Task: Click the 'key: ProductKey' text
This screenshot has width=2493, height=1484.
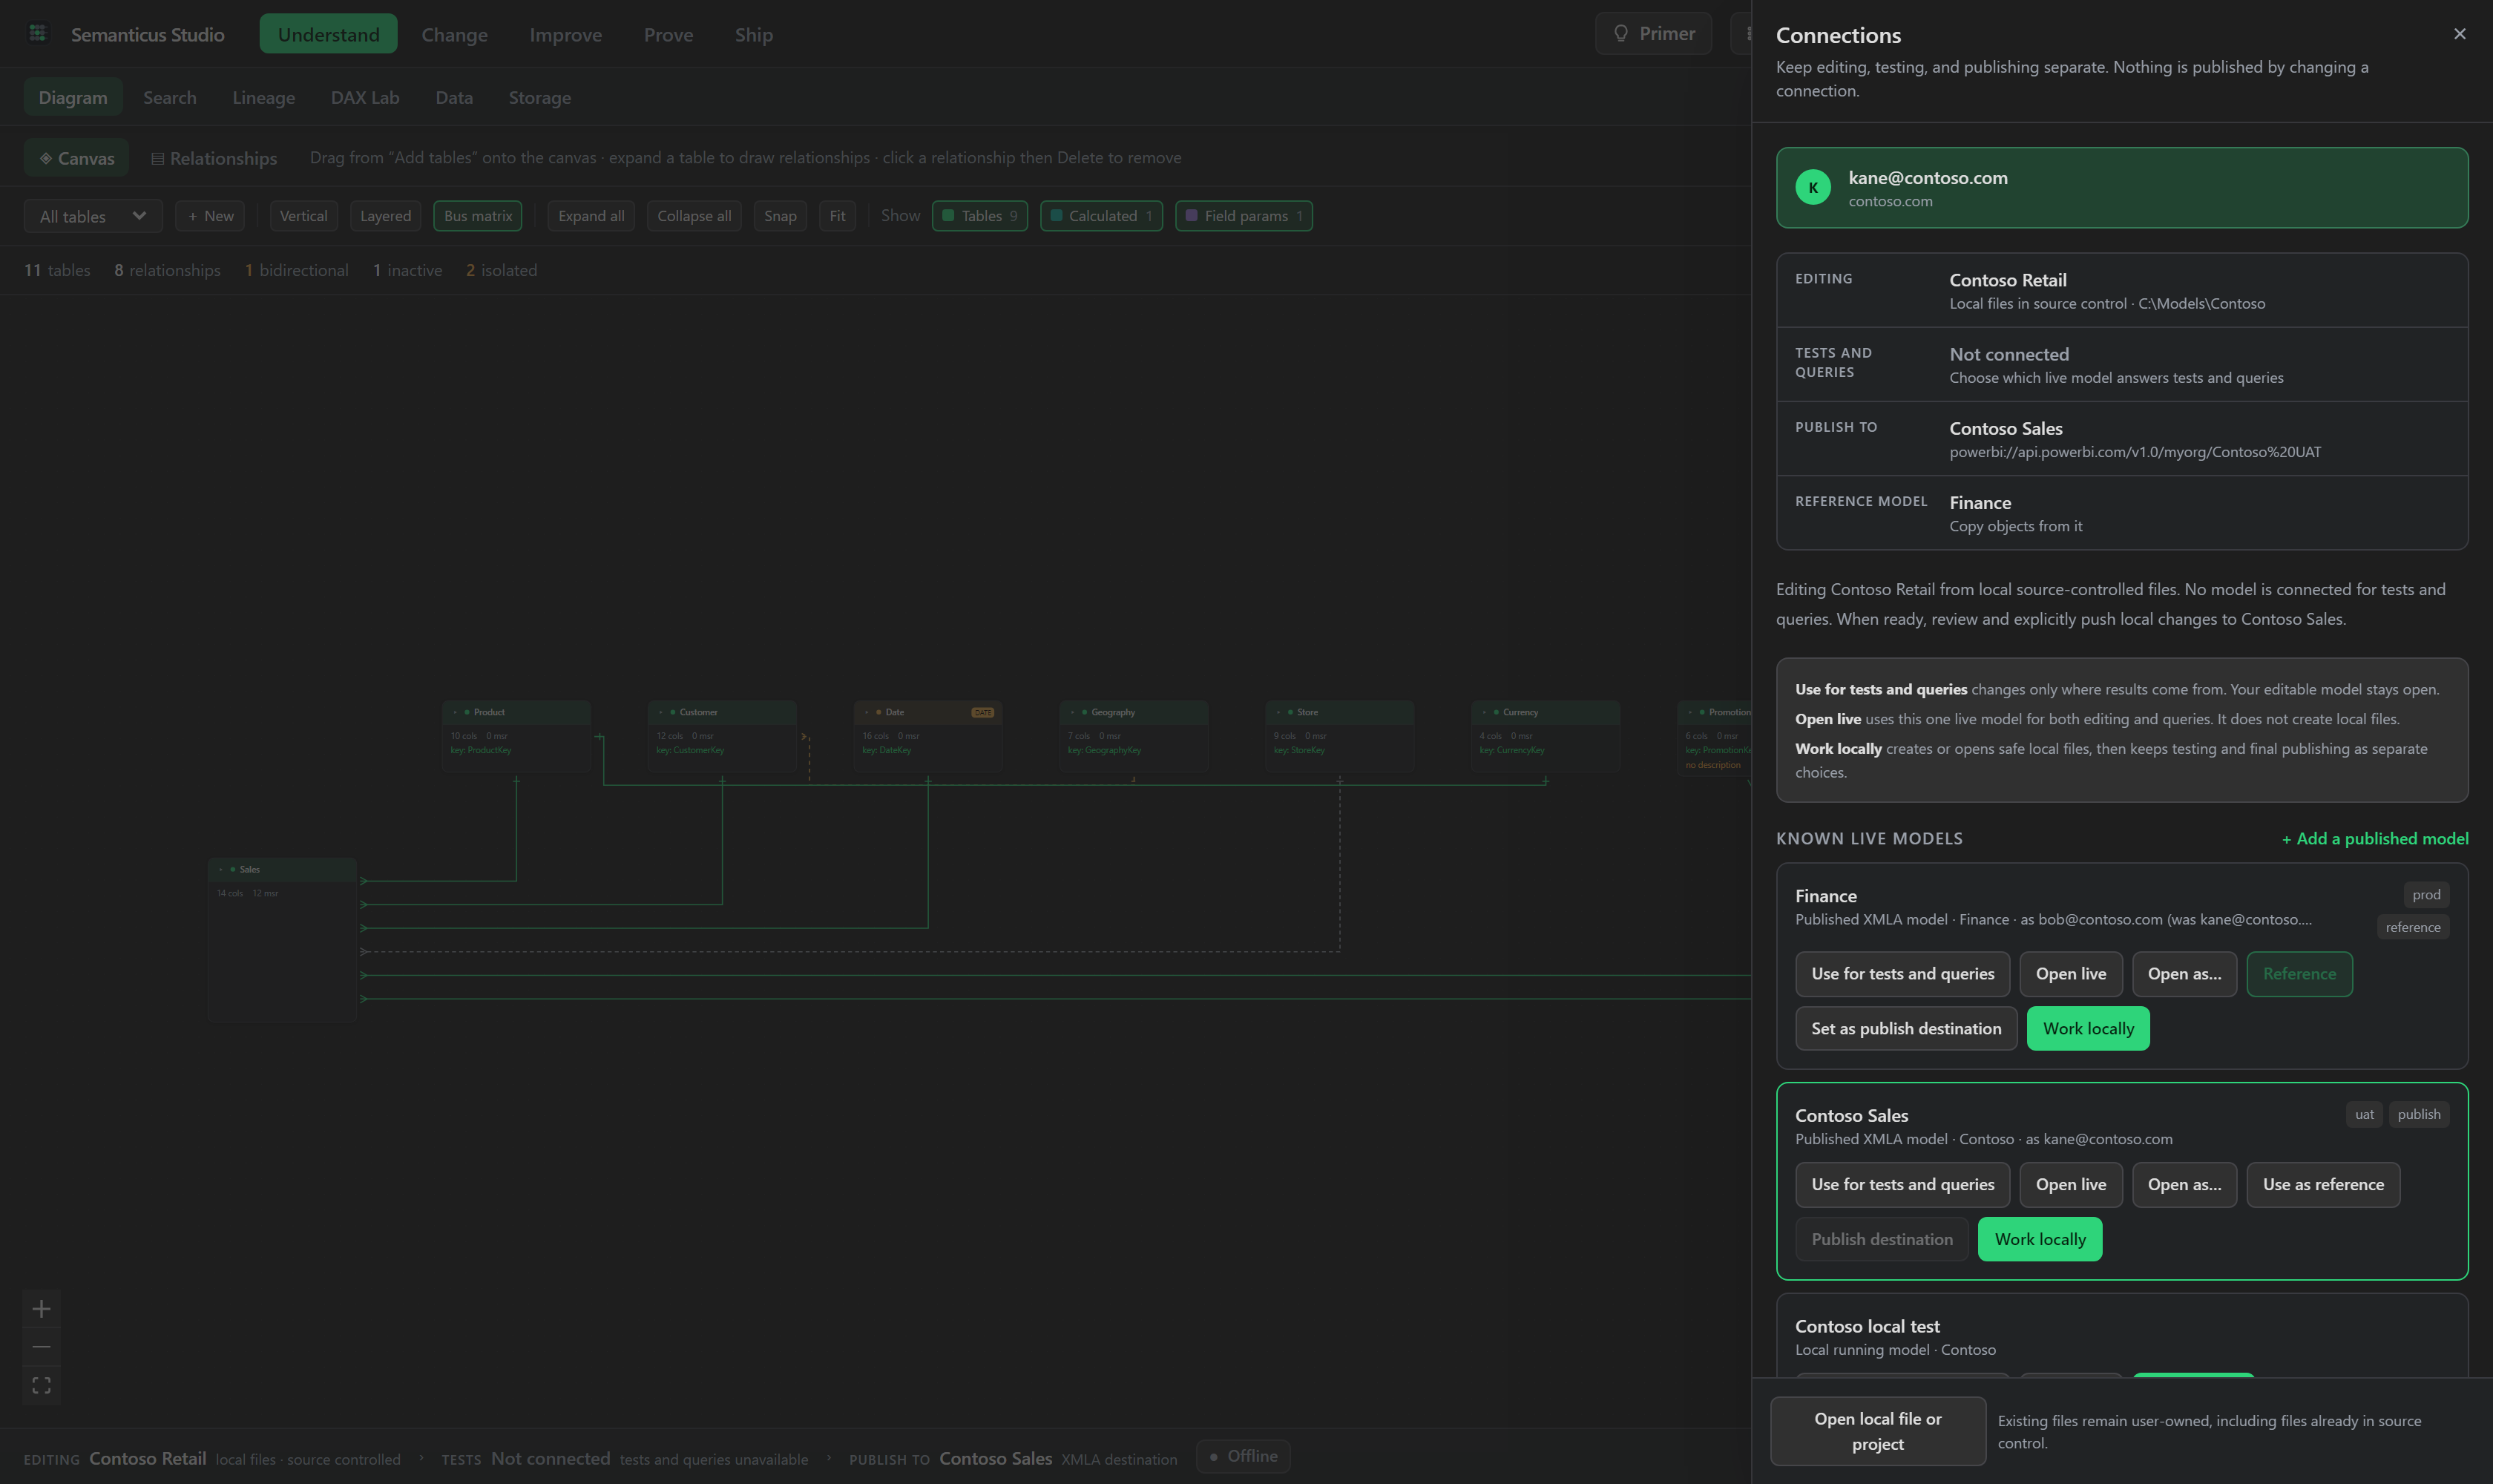Action: (x=481, y=751)
